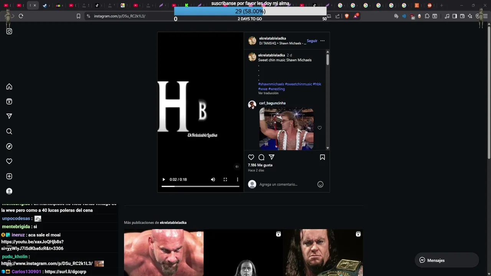This screenshot has height=276, width=491.
Task: Seek on the video progress bar
Action: pos(200,186)
